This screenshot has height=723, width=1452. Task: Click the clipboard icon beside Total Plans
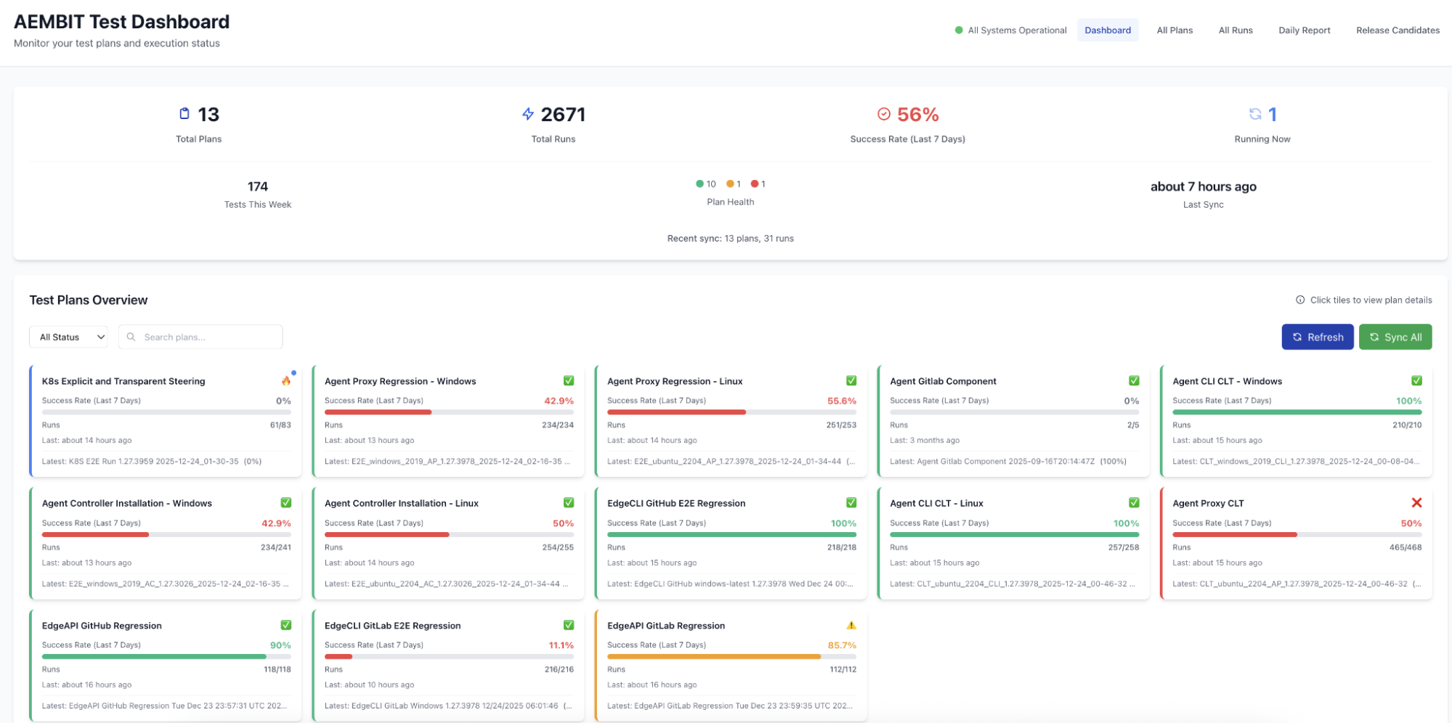184,114
